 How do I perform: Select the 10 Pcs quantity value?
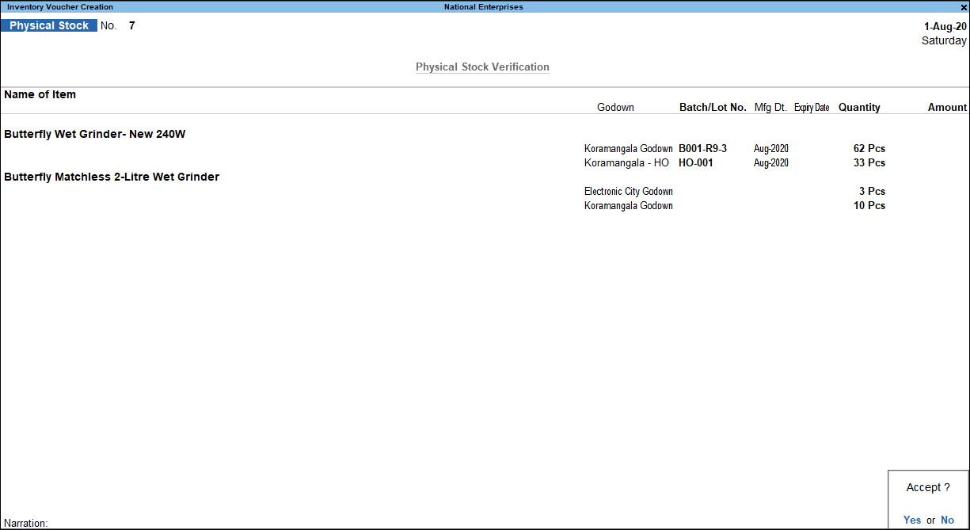coord(869,205)
